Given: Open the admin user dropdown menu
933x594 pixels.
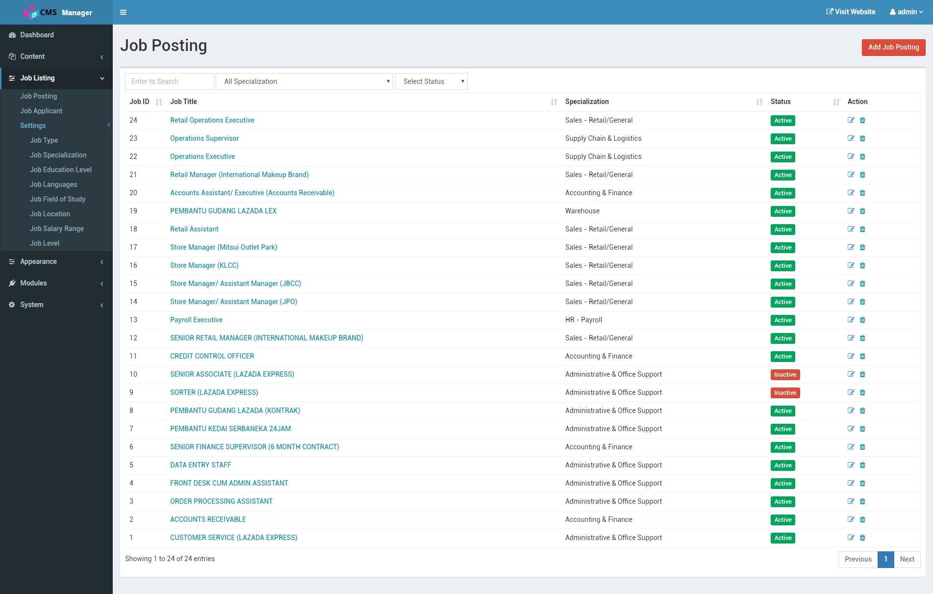Looking at the screenshot, I should [906, 12].
